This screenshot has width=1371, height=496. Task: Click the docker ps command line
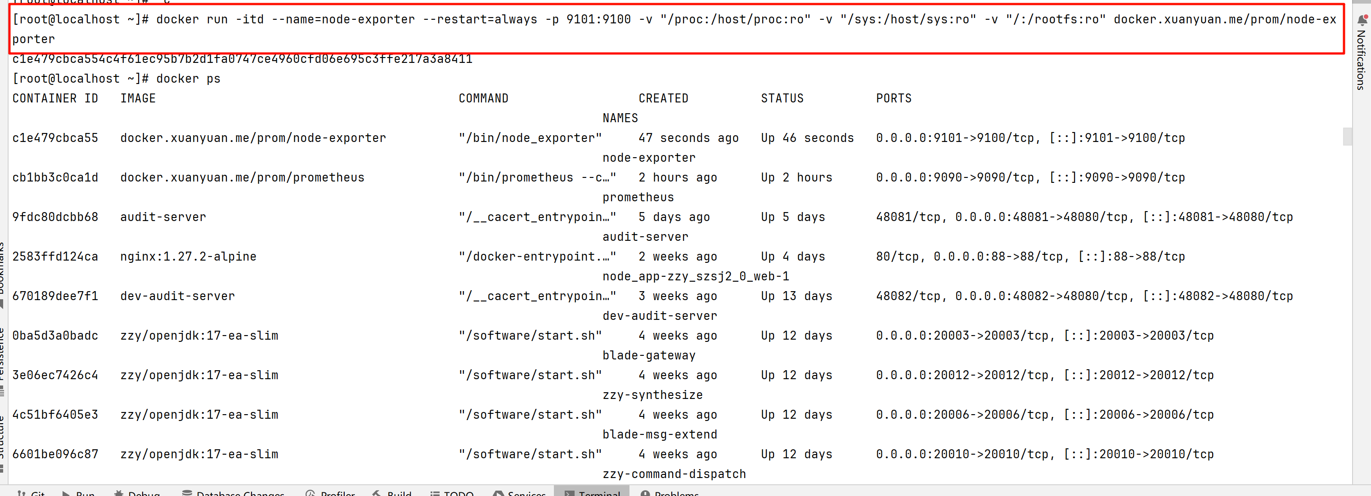pos(188,79)
